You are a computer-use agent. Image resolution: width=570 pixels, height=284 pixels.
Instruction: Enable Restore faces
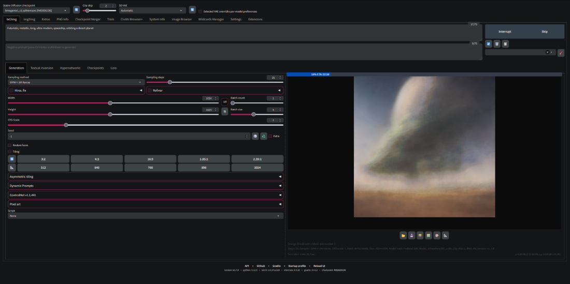[10, 145]
